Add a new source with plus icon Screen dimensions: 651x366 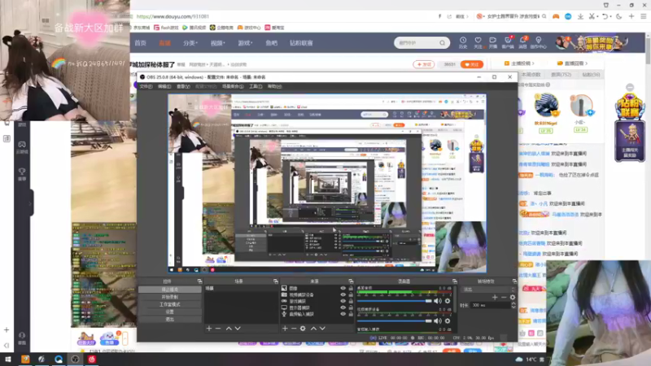[x=285, y=329]
